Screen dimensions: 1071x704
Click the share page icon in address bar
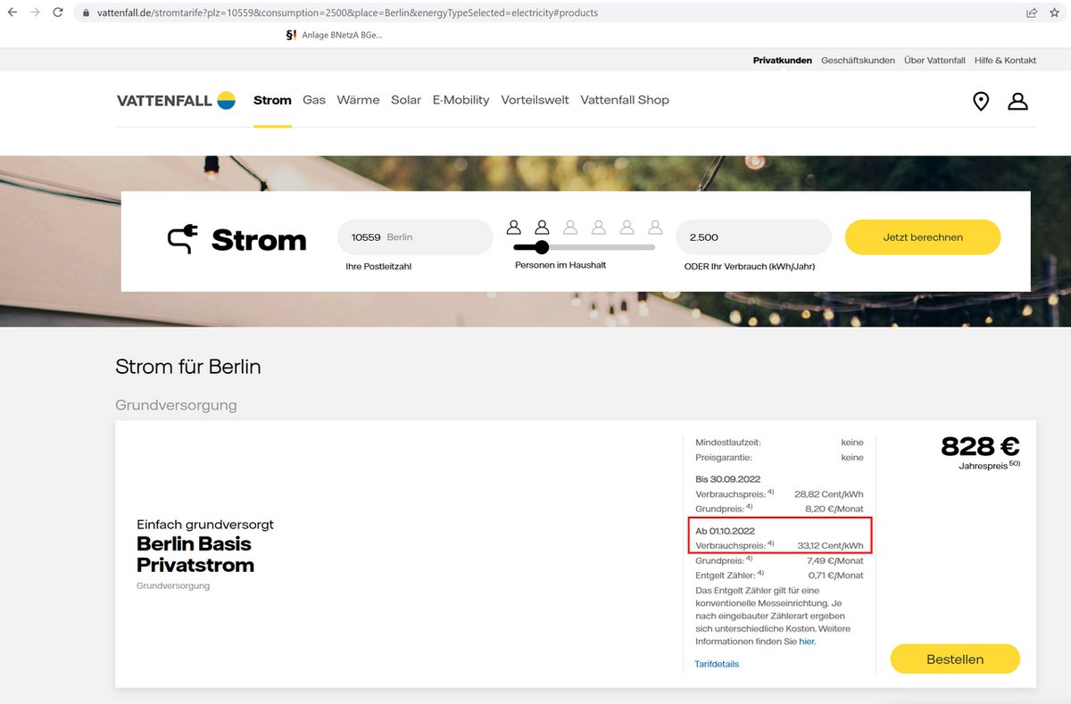[1032, 12]
